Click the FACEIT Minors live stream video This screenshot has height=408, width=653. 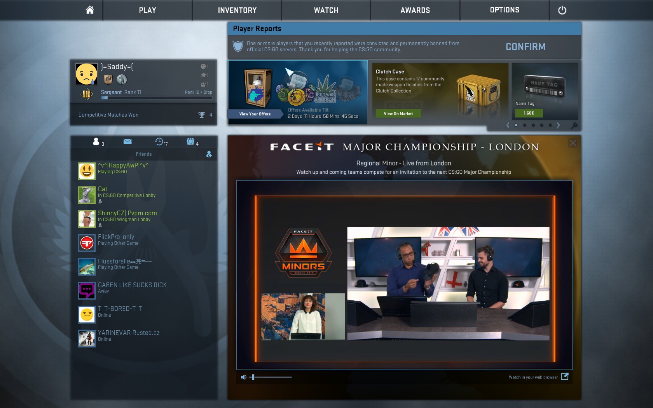405,275
